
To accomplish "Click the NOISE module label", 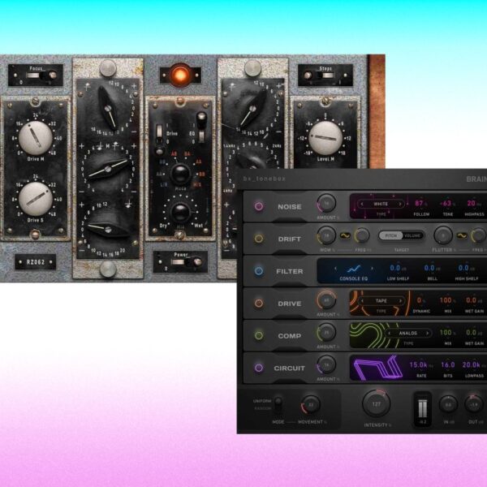I will click(290, 207).
